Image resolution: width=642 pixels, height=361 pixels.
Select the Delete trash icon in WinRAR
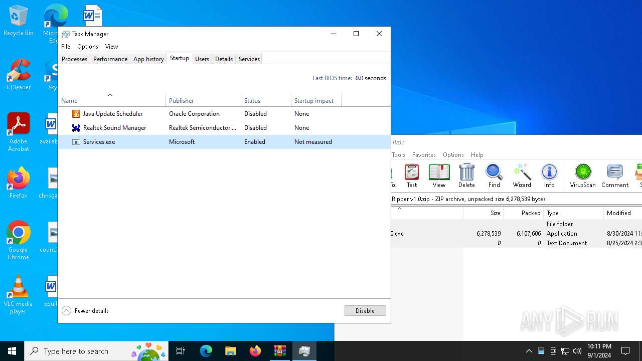[x=466, y=176]
